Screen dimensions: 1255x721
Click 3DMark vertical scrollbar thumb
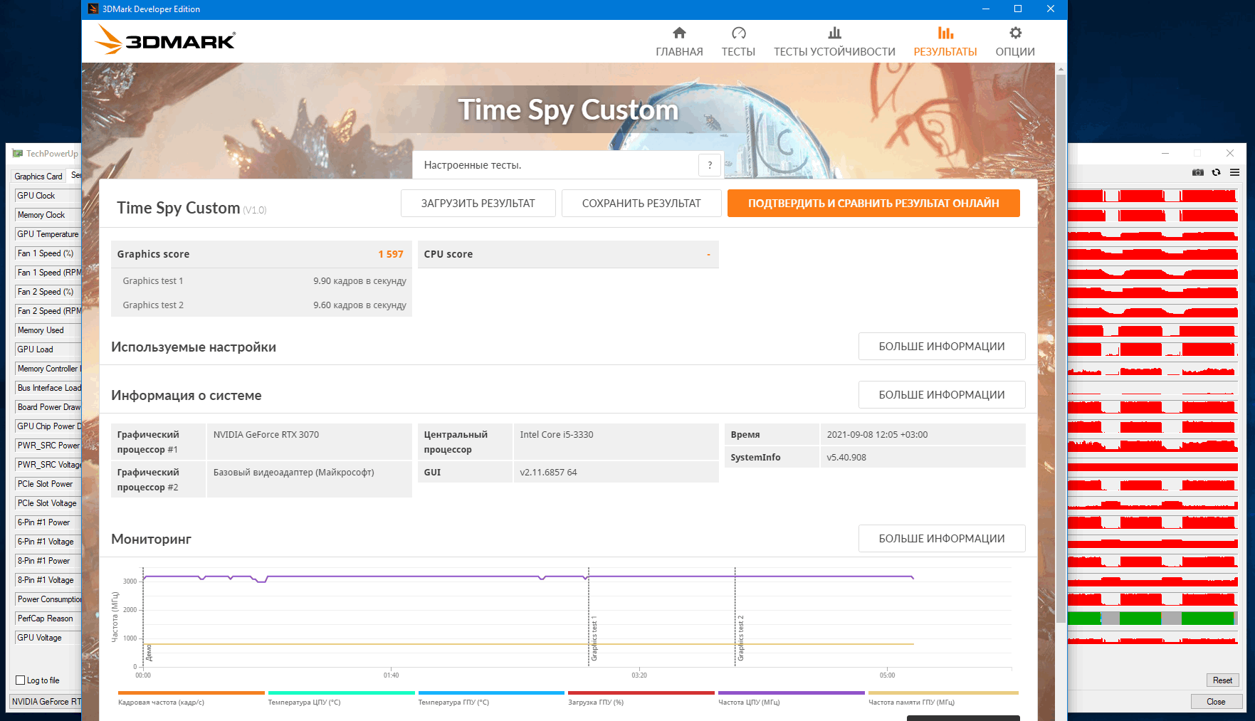coord(1061,349)
